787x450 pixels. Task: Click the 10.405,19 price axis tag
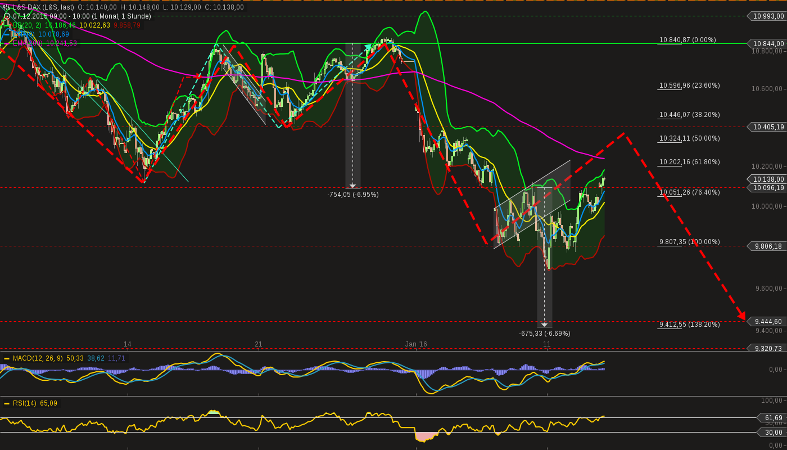coord(766,127)
